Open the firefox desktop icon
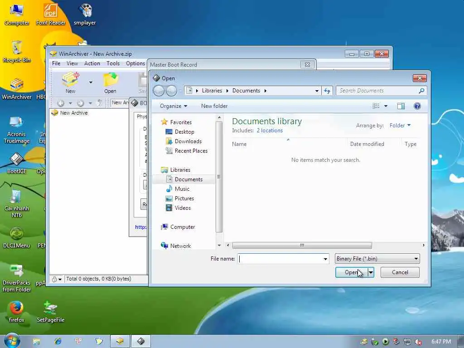464x348 pixels. (17, 312)
